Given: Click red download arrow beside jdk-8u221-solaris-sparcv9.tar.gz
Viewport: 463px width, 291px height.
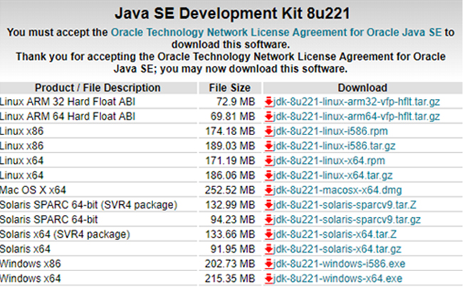Looking at the screenshot, I should pos(269,220).
